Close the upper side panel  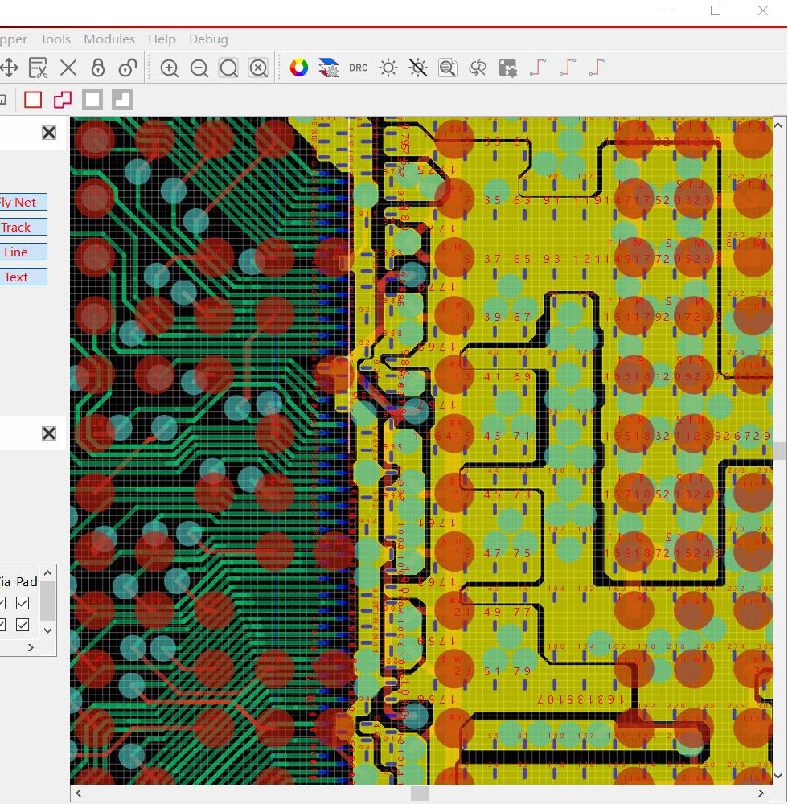[49, 133]
